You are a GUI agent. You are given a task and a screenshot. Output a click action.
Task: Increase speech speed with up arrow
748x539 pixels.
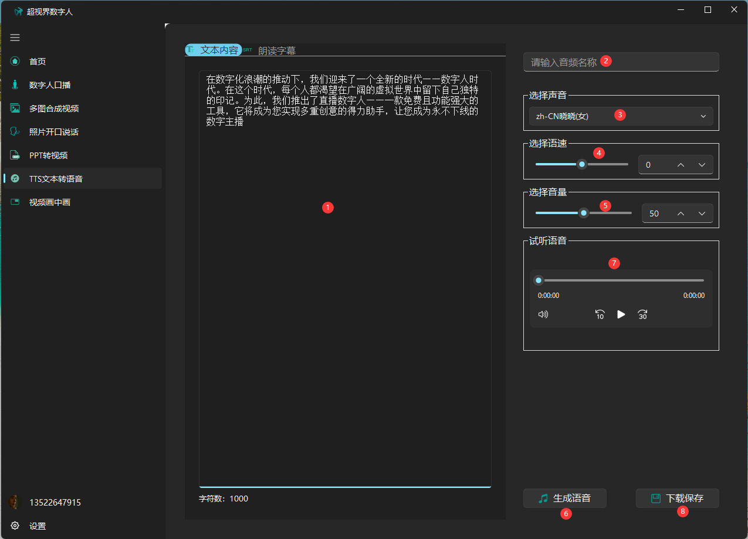click(681, 165)
